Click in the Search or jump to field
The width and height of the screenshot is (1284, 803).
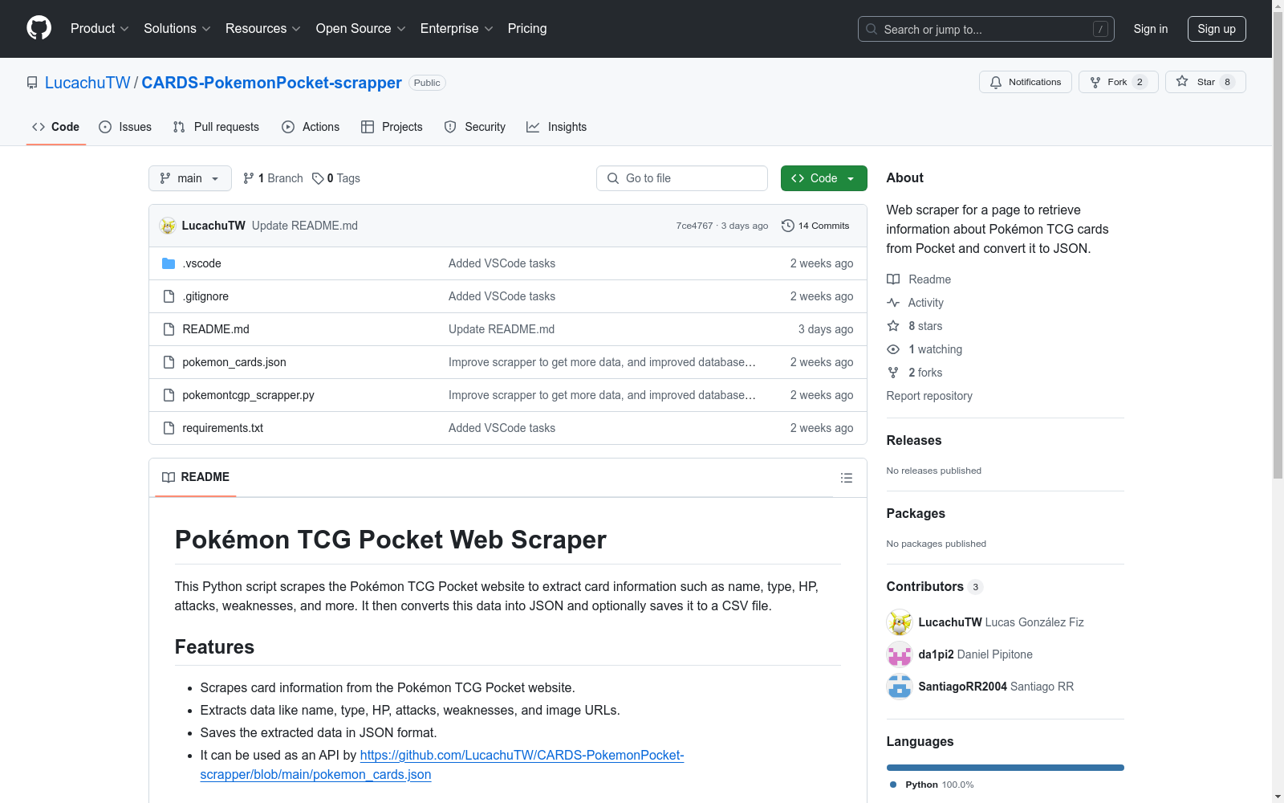tap(986, 29)
